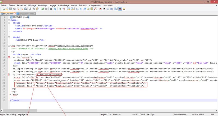Click the svg-edit.googlecode.com link

[x=68, y=49]
